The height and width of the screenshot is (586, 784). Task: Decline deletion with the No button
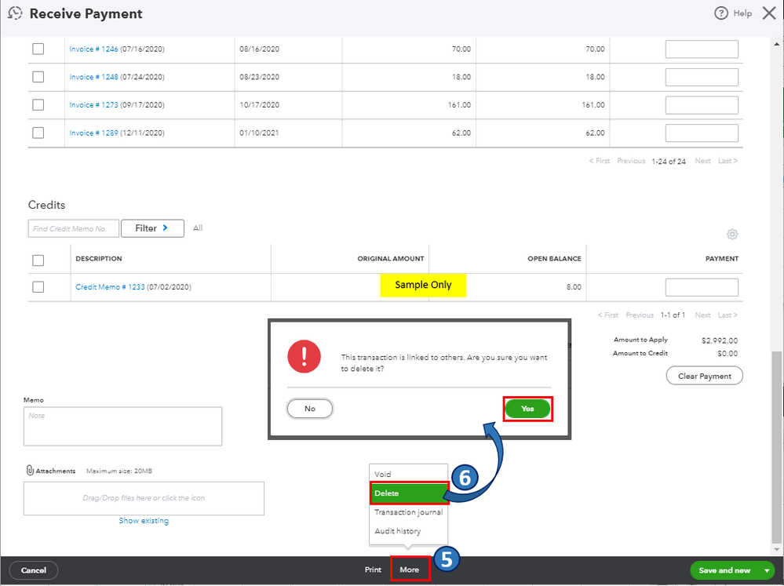310,409
